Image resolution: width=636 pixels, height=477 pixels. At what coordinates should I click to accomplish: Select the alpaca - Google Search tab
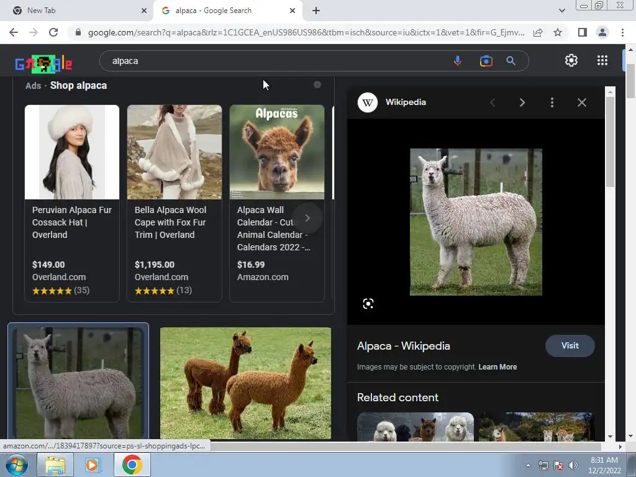227,11
